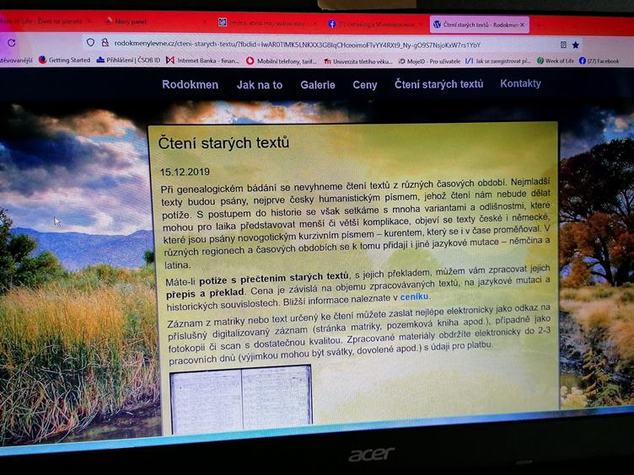
Task: Switch to the Facebook tab
Action: coord(374,24)
